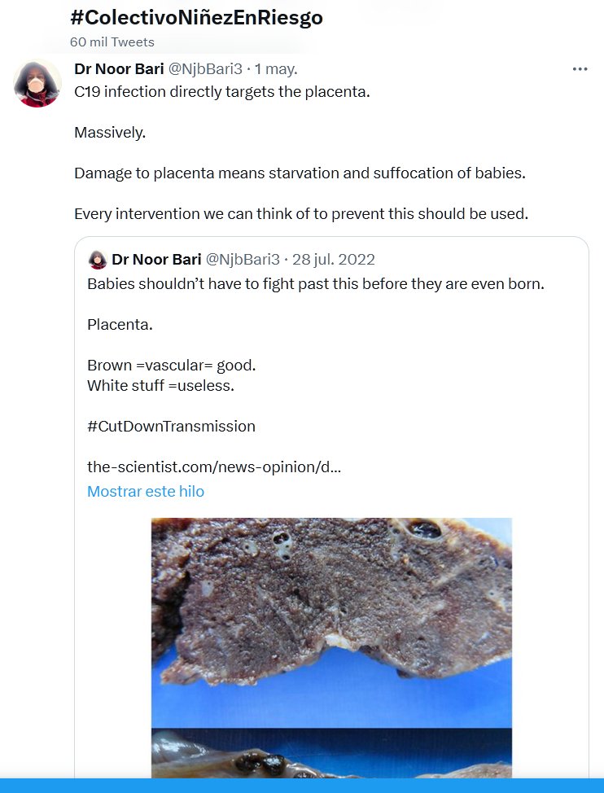Open the quoted tweet's '28 jul. 2022' date
This screenshot has width=604, height=793.
[333, 260]
